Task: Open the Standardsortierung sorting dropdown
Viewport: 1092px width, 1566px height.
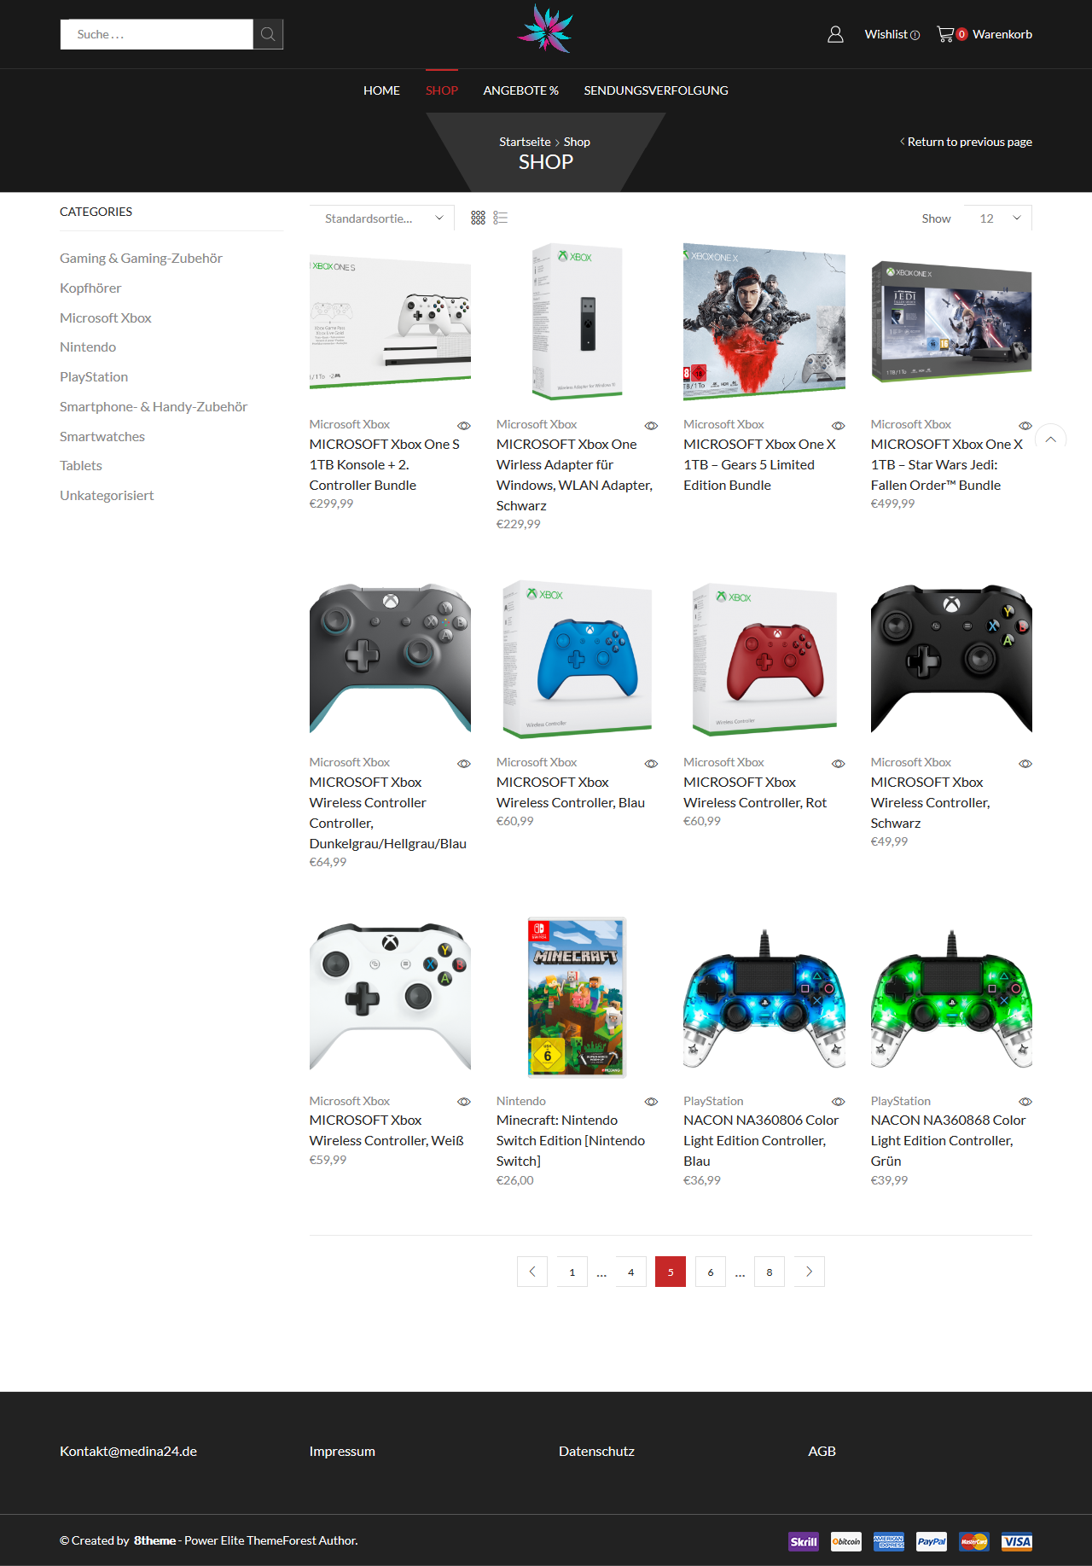Action: click(382, 218)
